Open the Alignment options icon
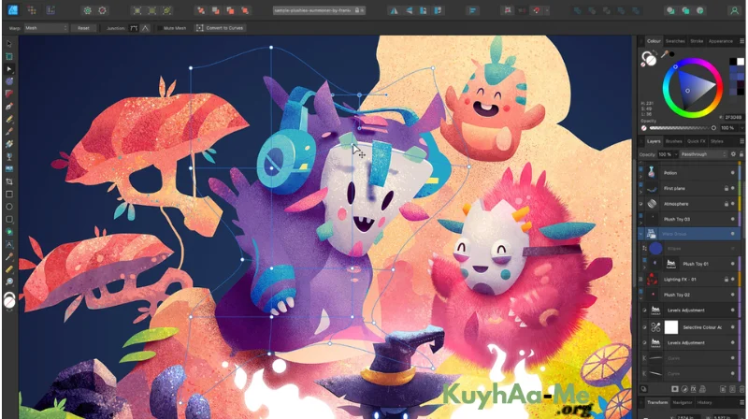 [x=472, y=10]
